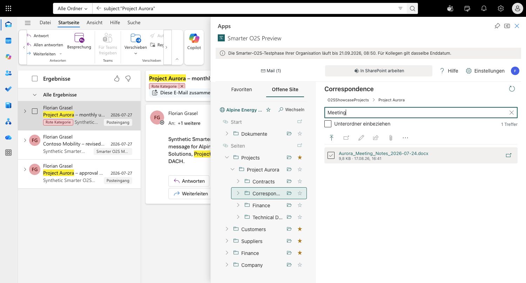Screen dimensions: 526x283
Task: Check the Project Aurora monthly email checkbox
Action: pyautogui.click(x=35, y=111)
